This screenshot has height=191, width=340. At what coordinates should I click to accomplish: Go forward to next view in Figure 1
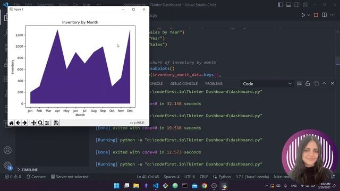24,123
